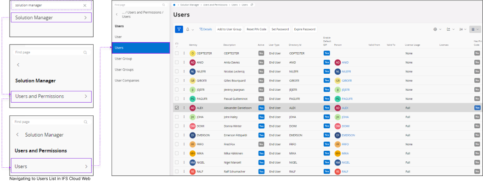The image size is (483, 181).
Task: Click the back arrow beside 'Solution Manager' label
Action: pos(17,135)
